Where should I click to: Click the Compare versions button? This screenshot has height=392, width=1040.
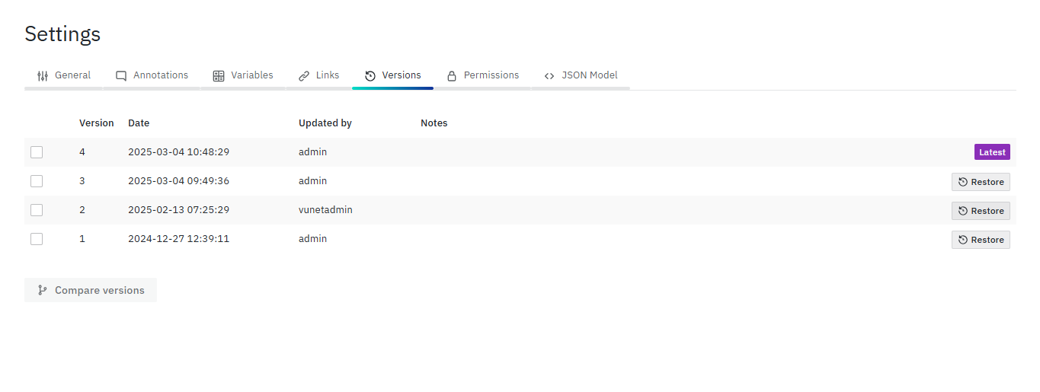pos(91,290)
